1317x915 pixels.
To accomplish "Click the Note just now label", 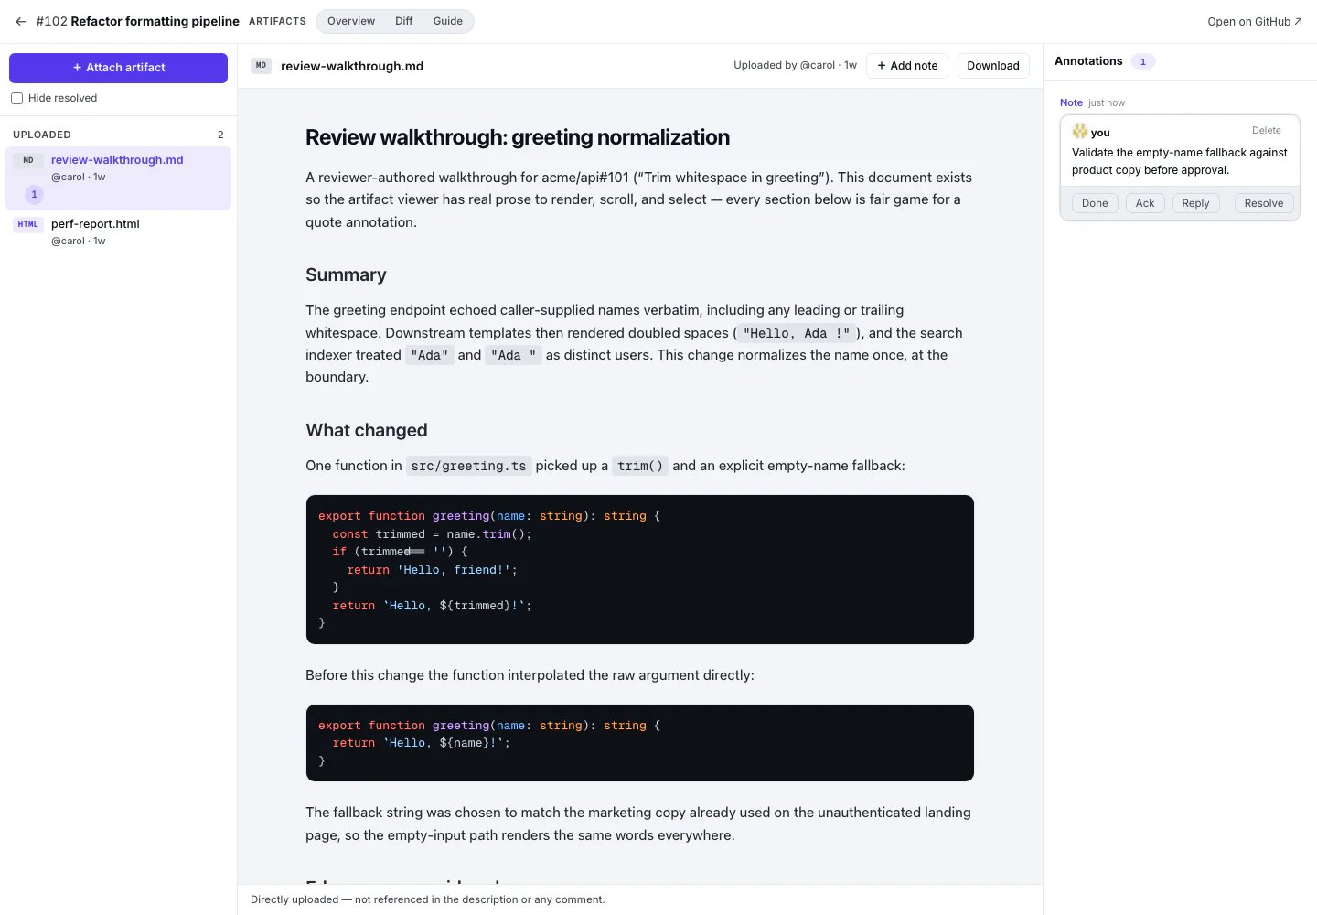I will point(1092,102).
